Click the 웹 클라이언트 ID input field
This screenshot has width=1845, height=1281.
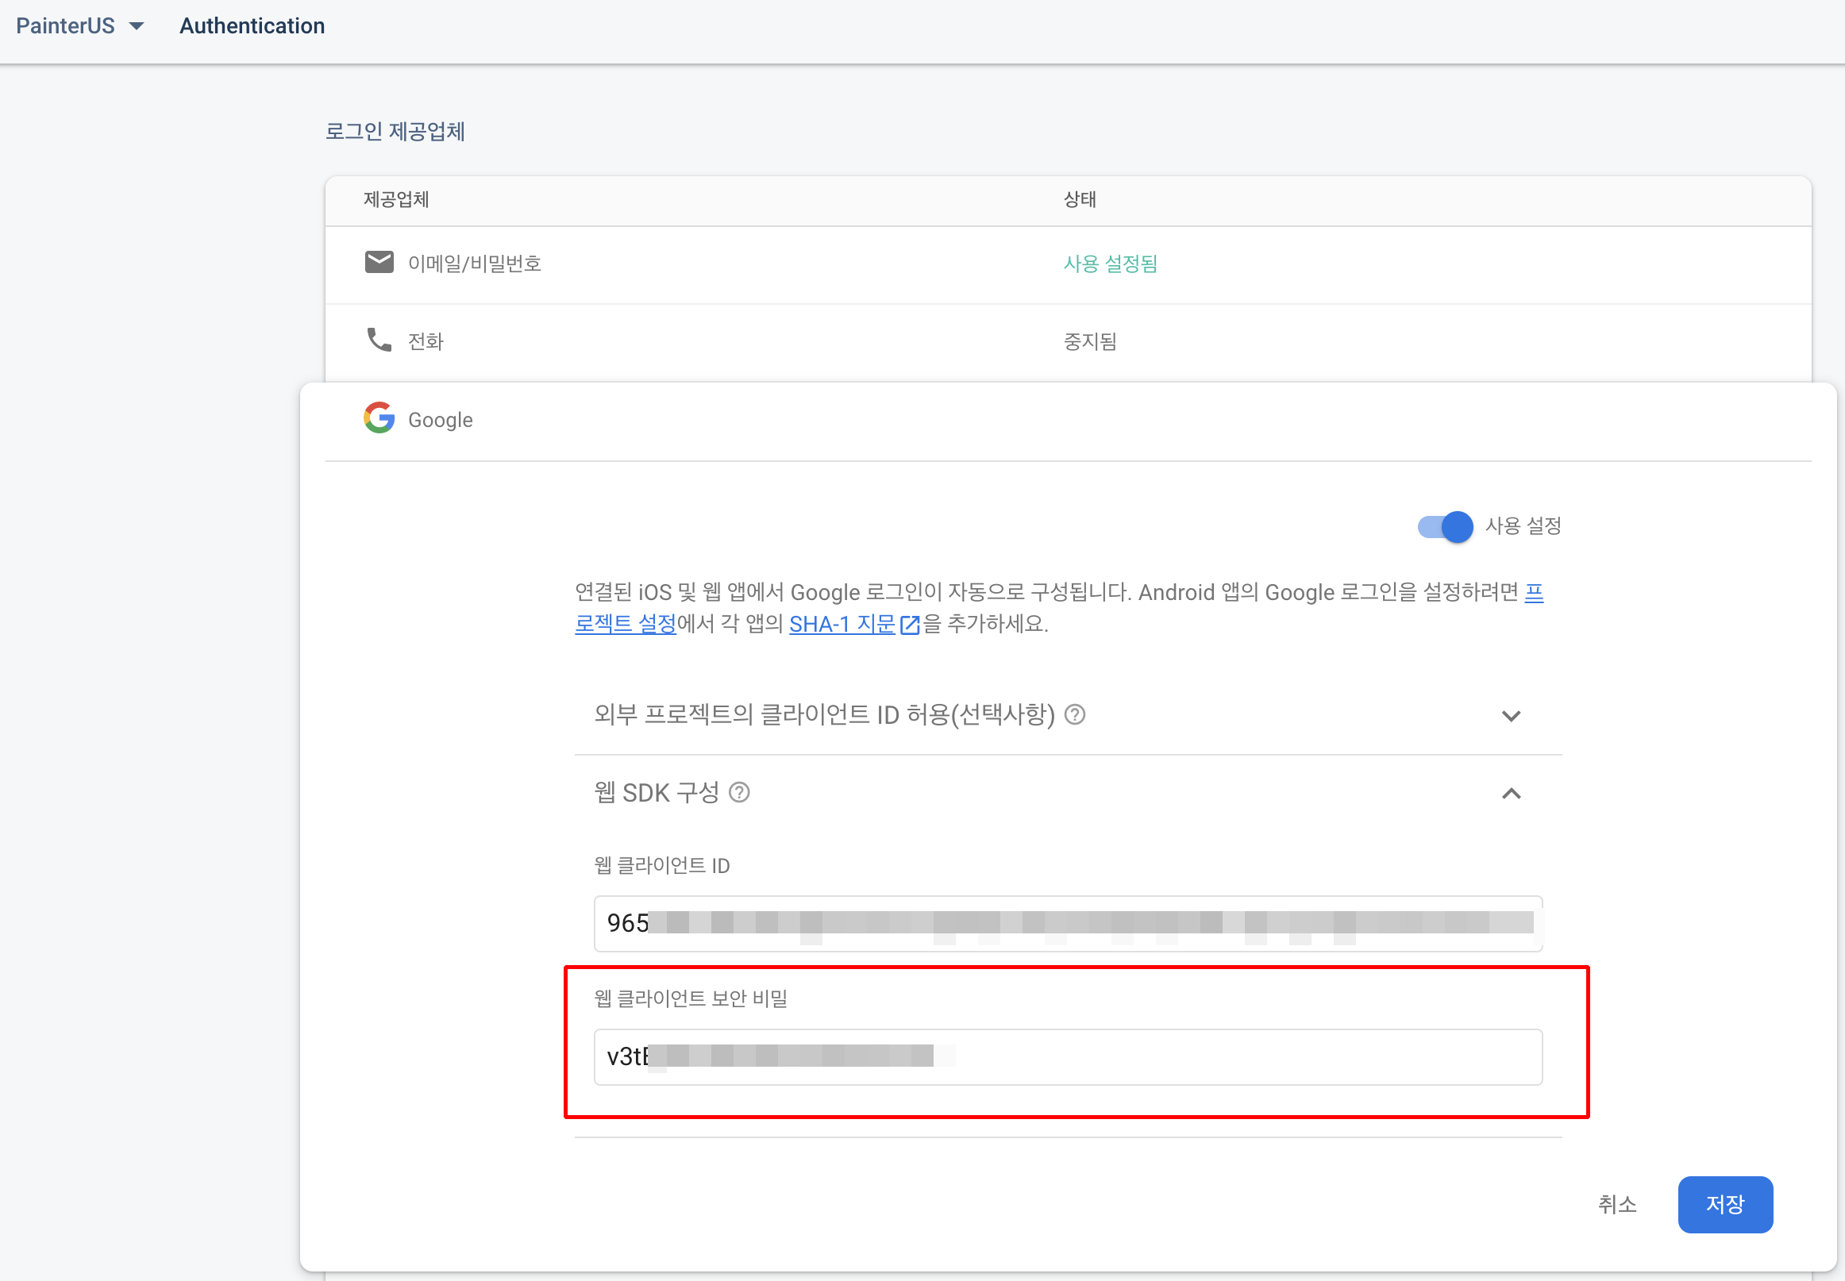pos(1068,924)
